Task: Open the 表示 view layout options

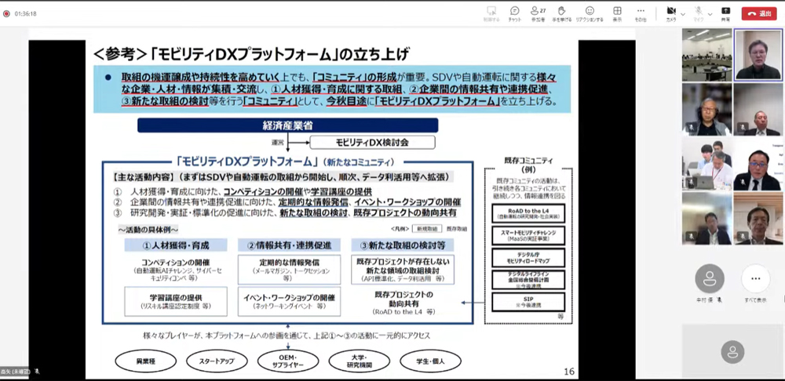Action: point(617,13)
